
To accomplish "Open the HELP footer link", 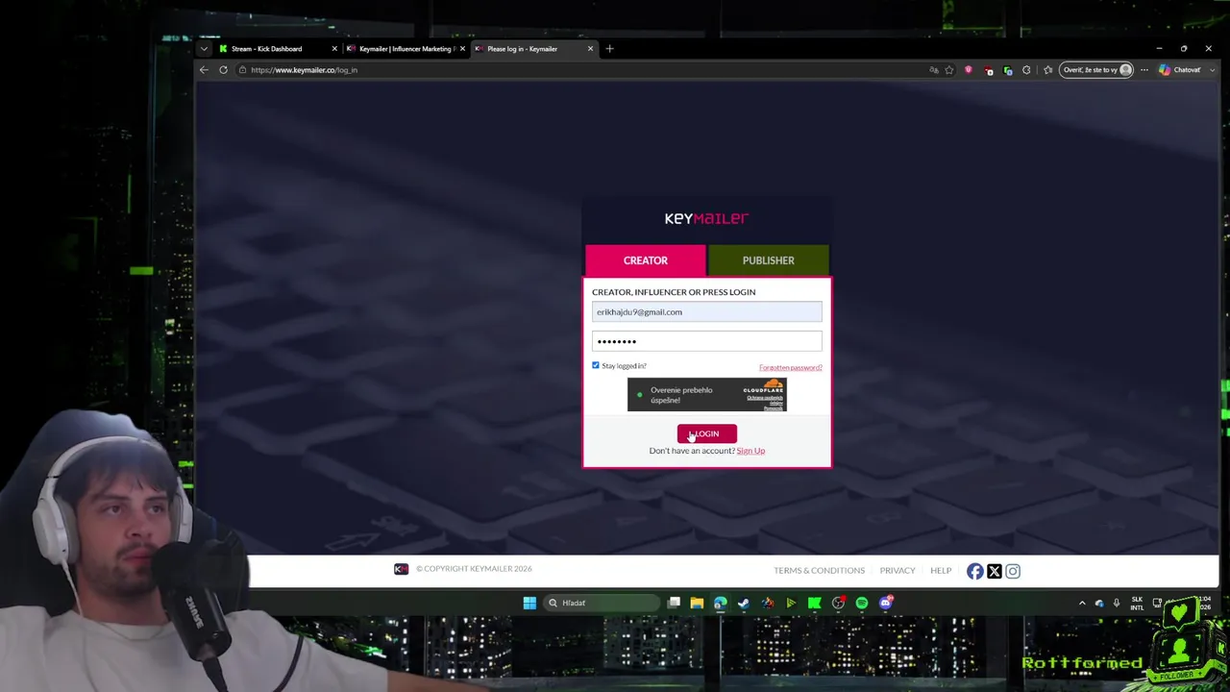I will (x=941, y=571).
